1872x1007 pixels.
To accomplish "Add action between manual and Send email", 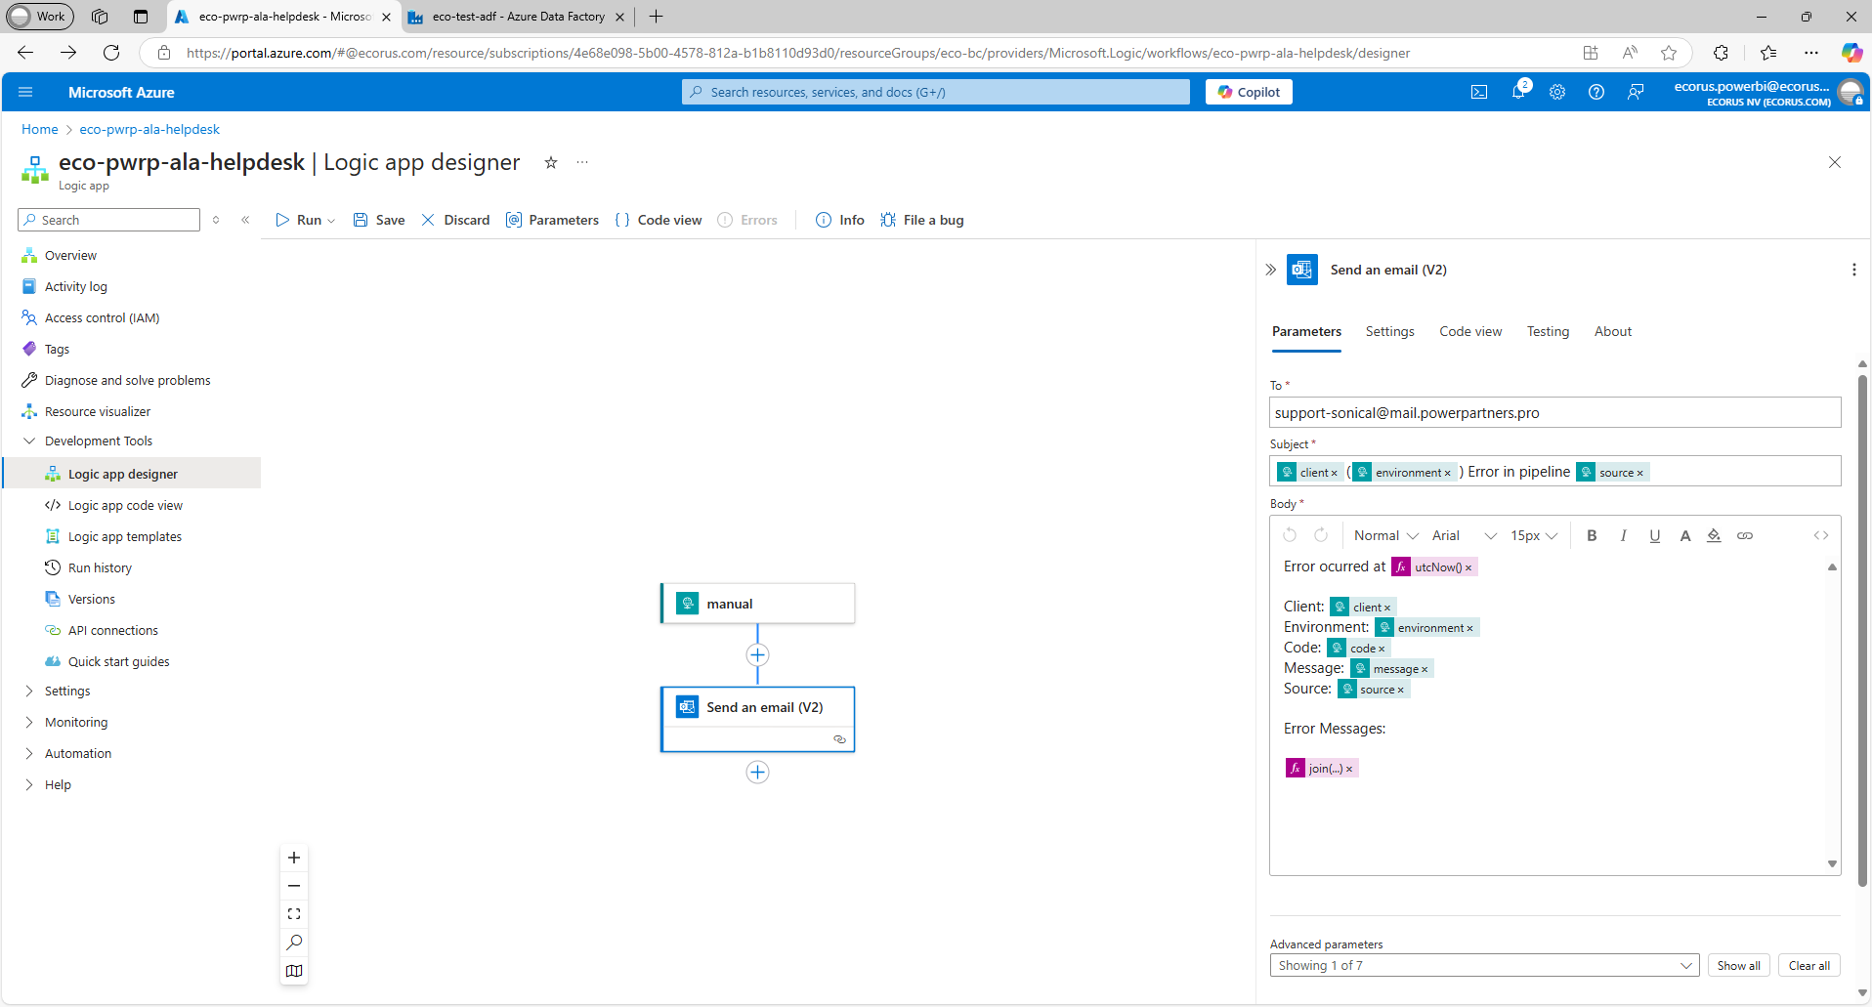I will click(x=757, y=655).
